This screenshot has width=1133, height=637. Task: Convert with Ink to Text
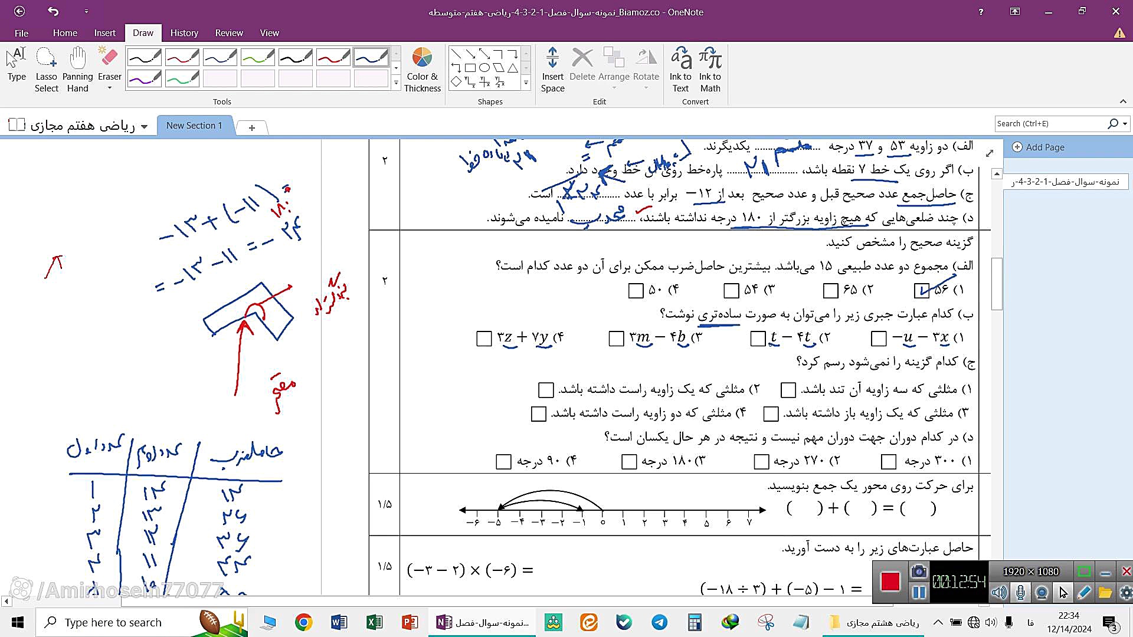click(x=680, y=70)
